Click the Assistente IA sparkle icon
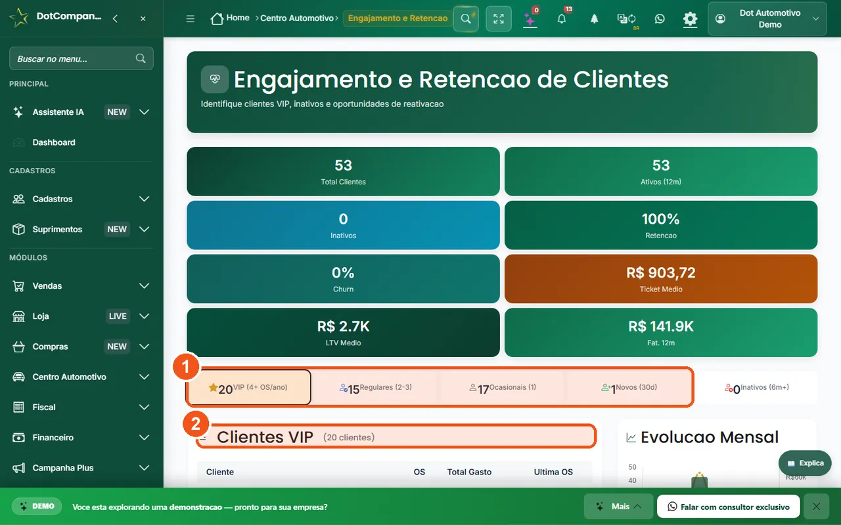This screenshot has width=841, height=525. 18,112
